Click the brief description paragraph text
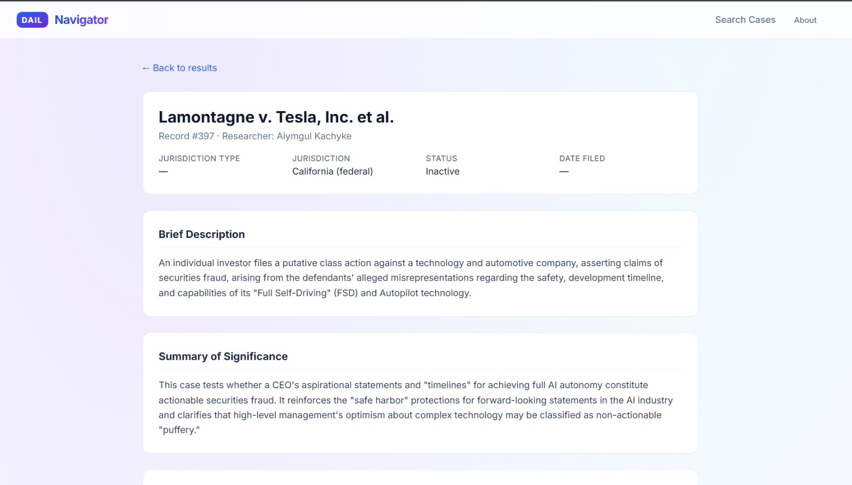The image size is (852, 485). point(411,278)
